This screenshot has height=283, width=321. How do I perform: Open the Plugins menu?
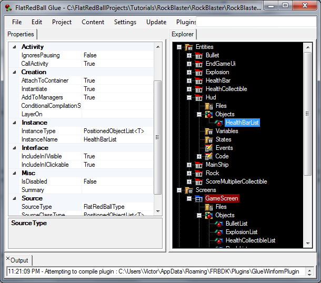click(x=186, y=22)
